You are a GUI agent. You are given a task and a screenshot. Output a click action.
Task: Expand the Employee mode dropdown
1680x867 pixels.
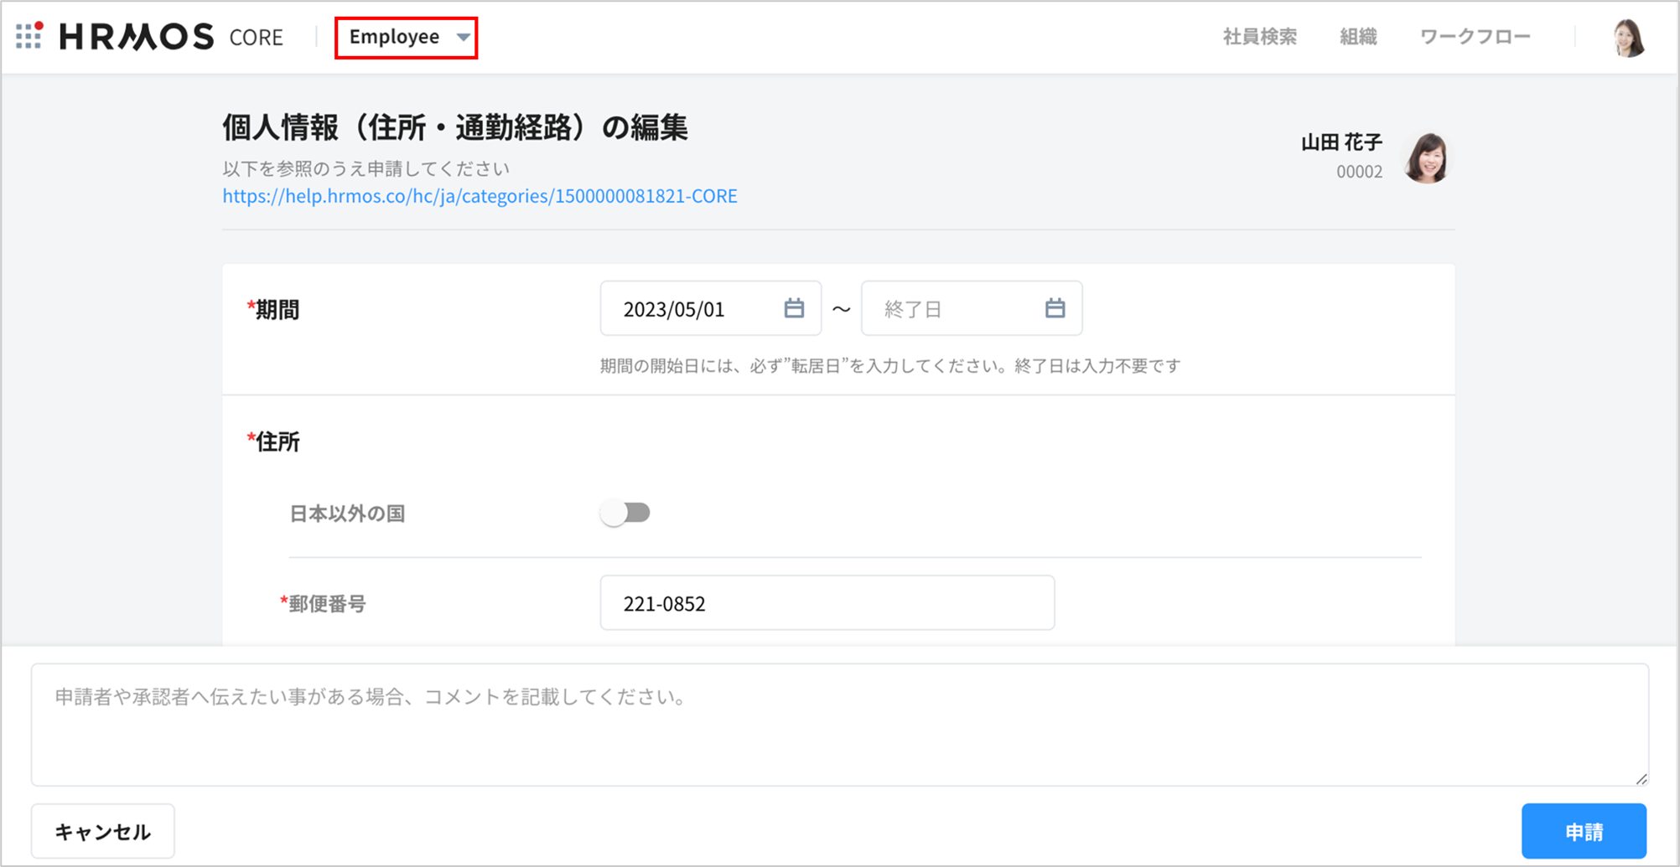coord(407,37)
